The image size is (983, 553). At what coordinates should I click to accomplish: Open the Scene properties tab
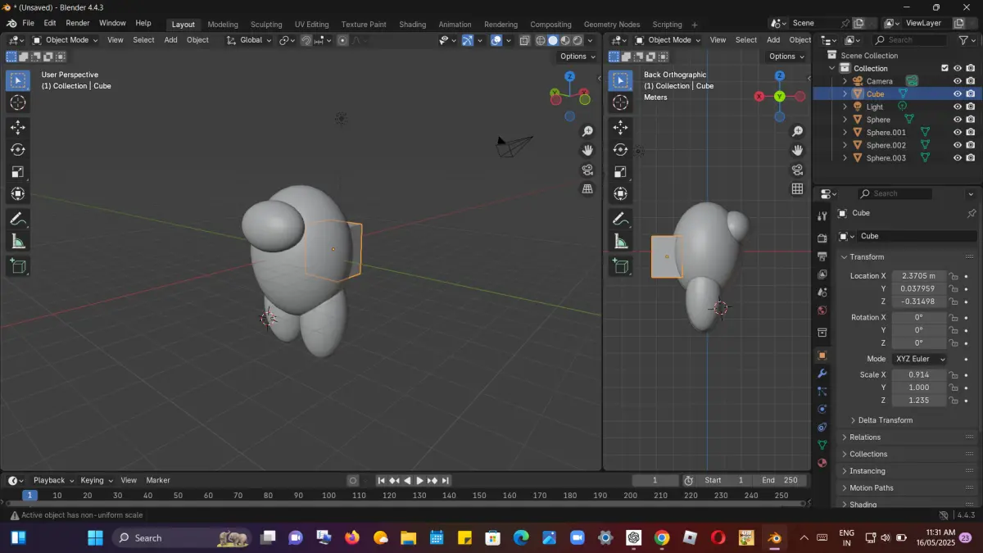(822, 292)
